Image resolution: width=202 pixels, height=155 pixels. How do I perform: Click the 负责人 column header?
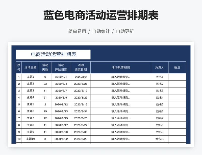[160, 67]
